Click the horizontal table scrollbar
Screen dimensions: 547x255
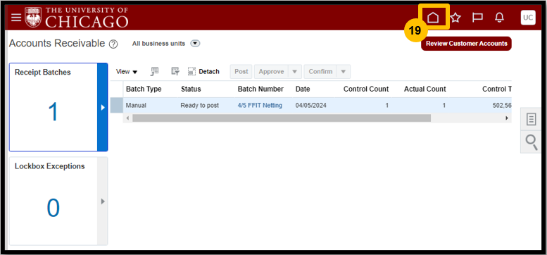point(282,118)
